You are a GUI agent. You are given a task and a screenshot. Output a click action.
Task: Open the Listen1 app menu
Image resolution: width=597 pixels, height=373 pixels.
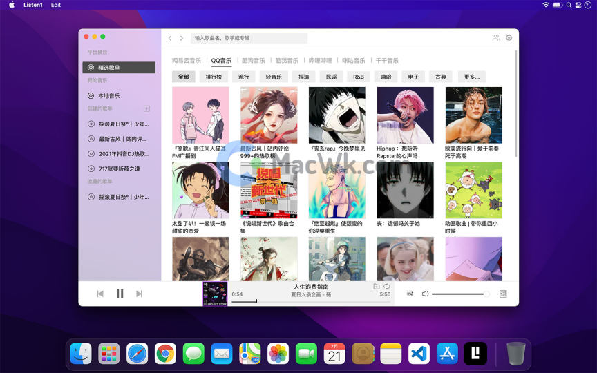pos(33,5)
